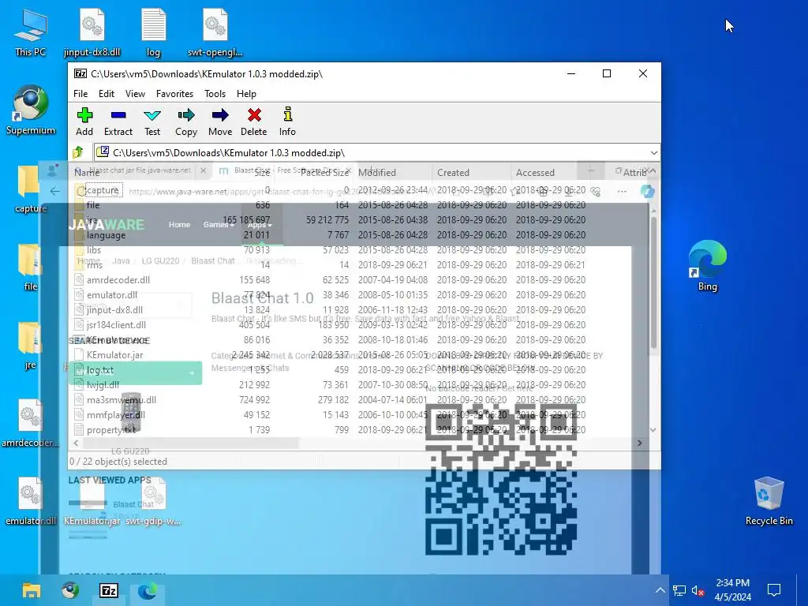The height and width of the screenshot is (606, 808).
Task: Select log.txt in the archive list
Action: coord(100,370)
